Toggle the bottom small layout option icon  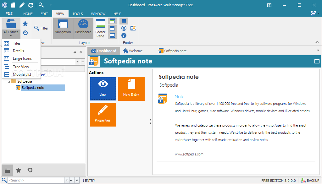click(112, 35)
